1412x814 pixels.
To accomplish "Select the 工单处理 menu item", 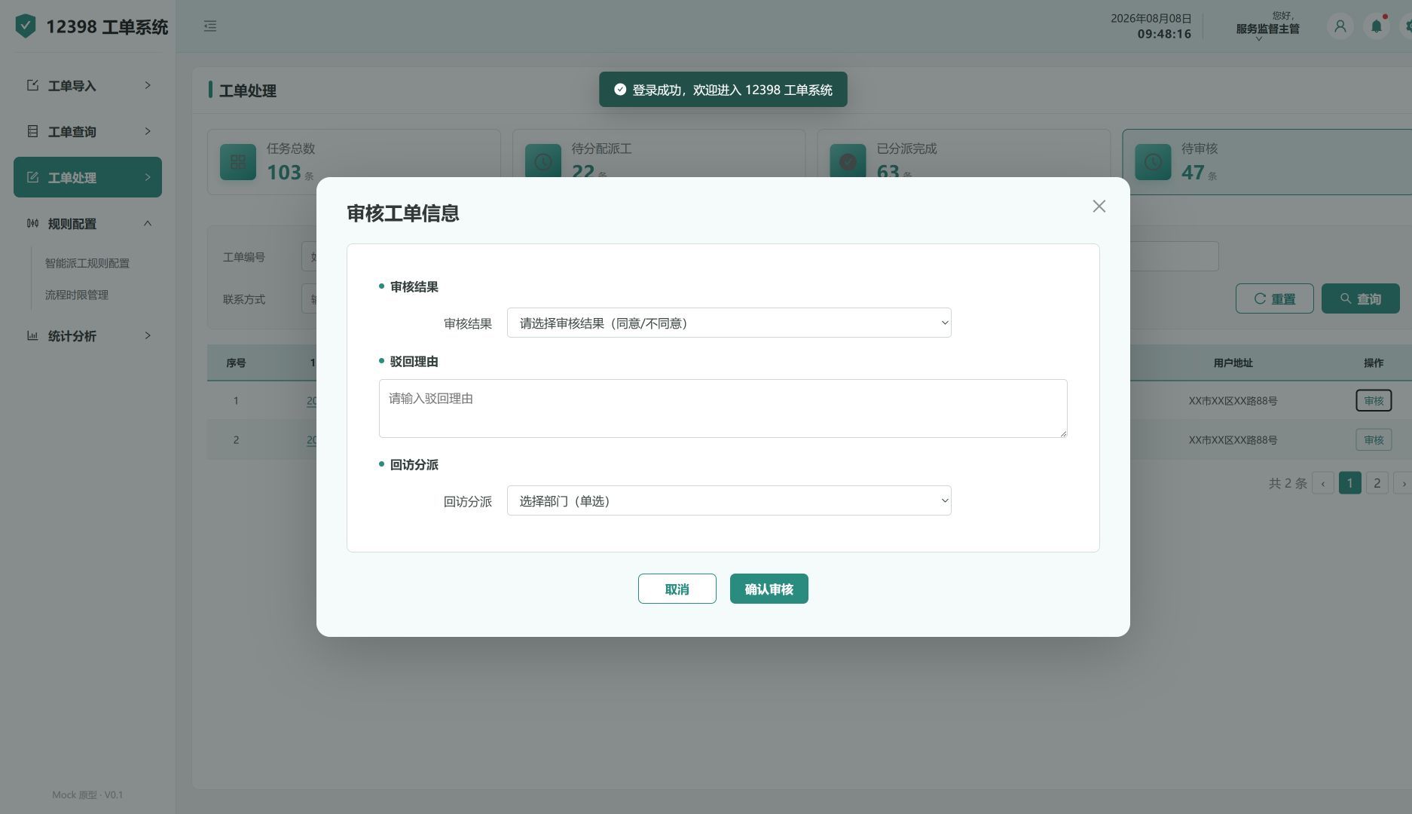I will coord(87,177).
